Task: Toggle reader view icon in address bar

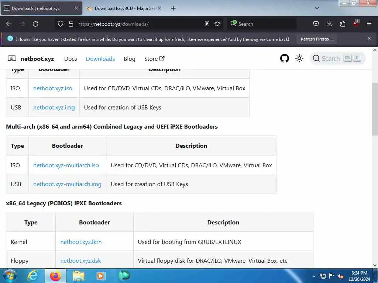Action: click(x=207, y=24)
